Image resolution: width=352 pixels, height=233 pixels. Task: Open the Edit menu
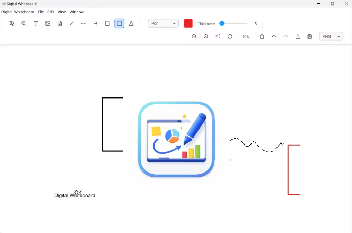pyautogui.click(x=51, y=12)
